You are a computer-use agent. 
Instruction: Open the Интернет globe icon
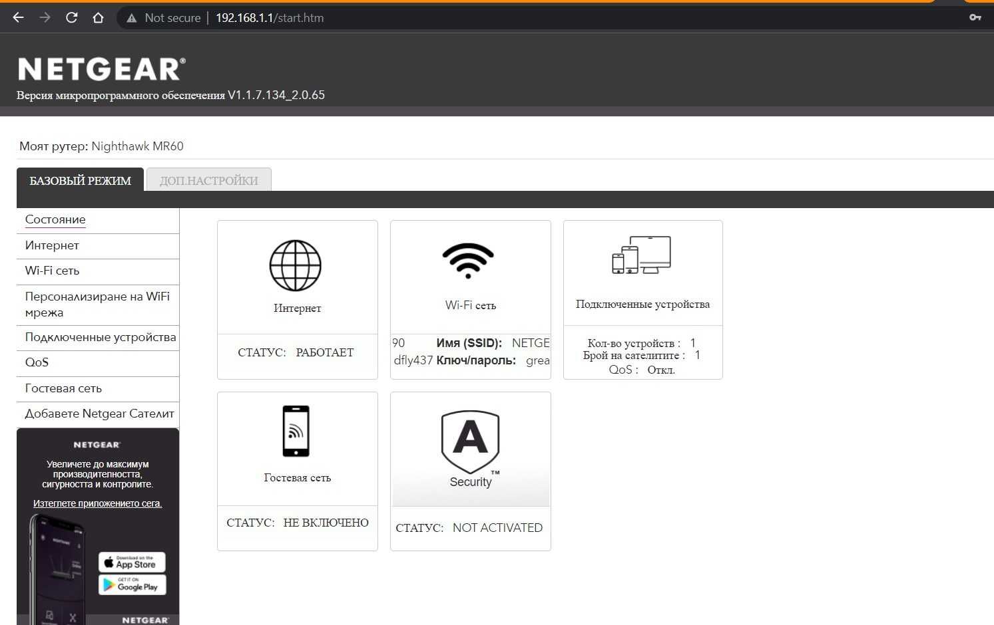[296, 265]
